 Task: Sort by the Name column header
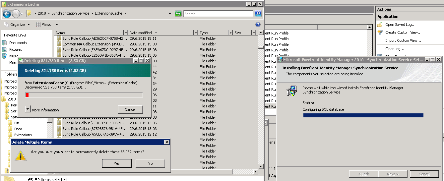89,33
